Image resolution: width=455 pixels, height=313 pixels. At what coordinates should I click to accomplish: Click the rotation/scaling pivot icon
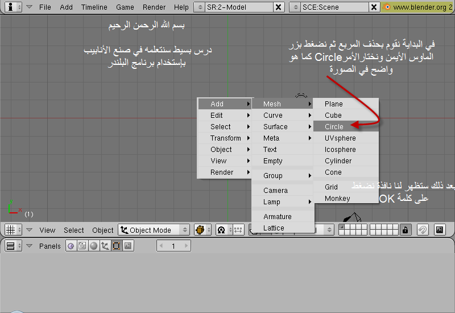coord(224,230)
